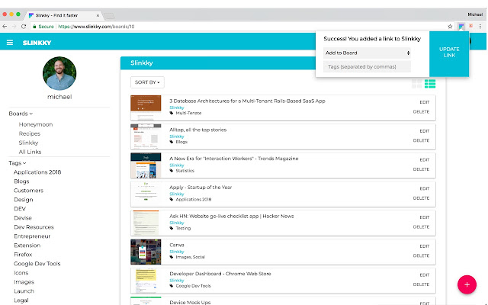The height and width of the screenshot is (305, 488).
Task: Click the 3 Database Architectures thumbnail
Action: [146, 108]
